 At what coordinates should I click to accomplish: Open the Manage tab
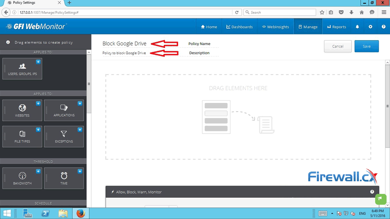(x=308, y=27)
